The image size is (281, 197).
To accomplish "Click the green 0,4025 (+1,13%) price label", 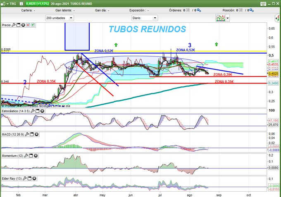I will pos(37,4).
